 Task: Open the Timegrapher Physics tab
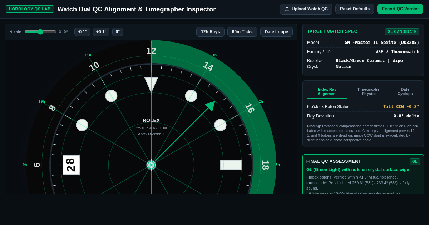click(369, 91)
